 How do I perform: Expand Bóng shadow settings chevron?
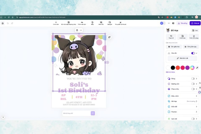pos(196,79)
